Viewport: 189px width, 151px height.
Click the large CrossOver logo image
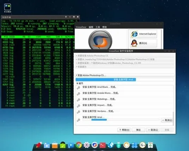100,40
